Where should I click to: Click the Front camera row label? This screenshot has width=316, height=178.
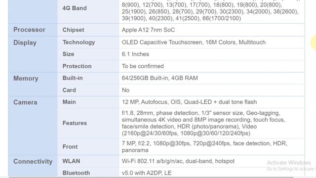(x=70, y=147)
